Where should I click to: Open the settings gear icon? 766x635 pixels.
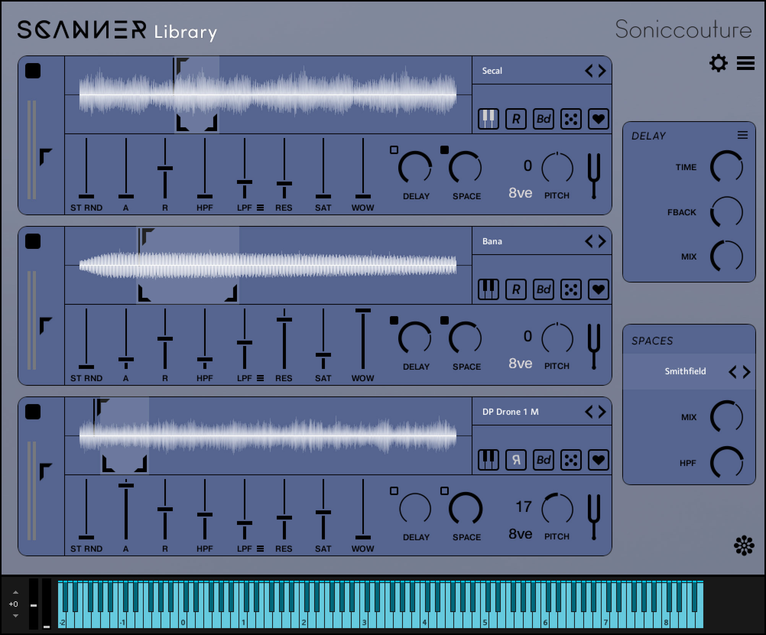click(718, 63)
